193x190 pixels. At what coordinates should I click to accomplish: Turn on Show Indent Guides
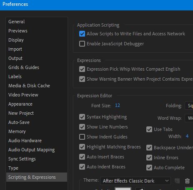tap(82, 137)
